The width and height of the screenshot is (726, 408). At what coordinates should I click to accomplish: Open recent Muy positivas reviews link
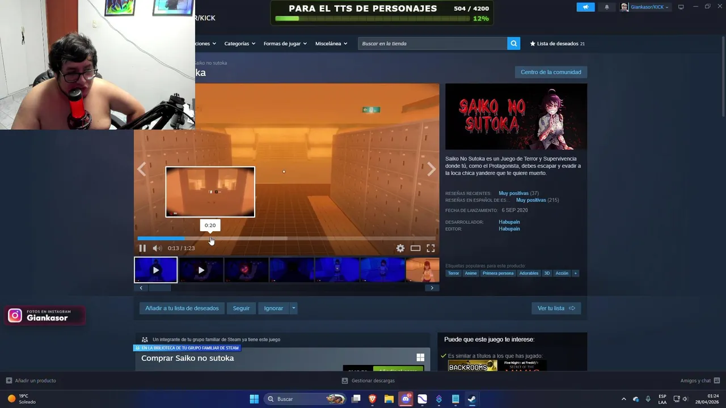(x=513, y=193)
